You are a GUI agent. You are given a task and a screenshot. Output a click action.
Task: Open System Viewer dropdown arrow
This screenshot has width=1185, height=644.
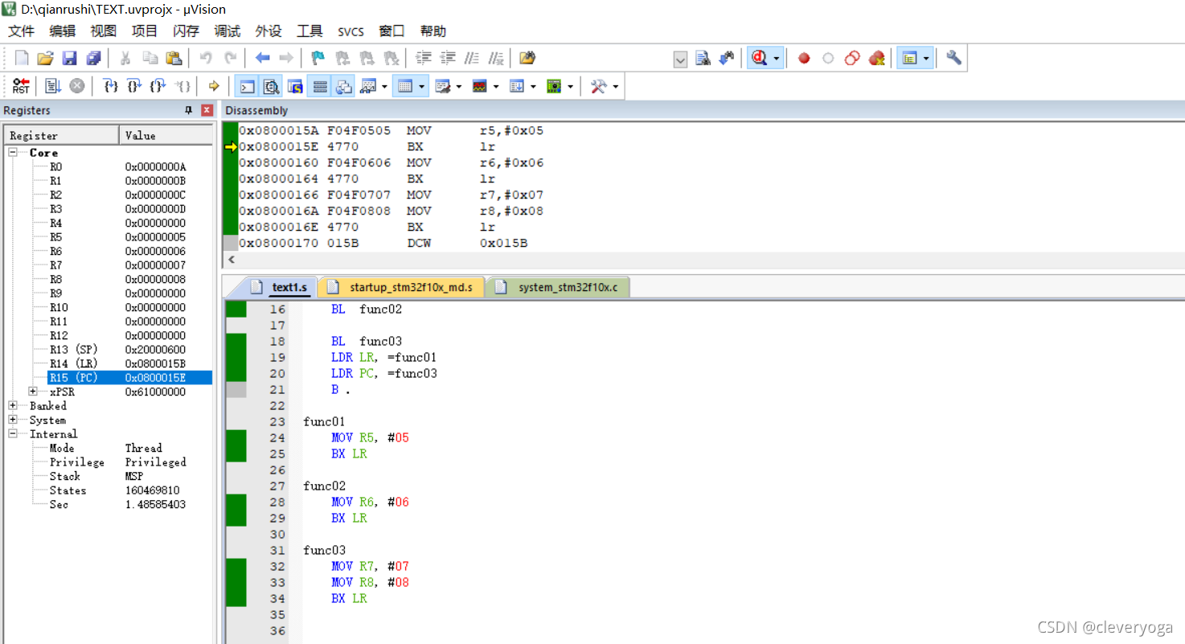[x=570, y=86]
